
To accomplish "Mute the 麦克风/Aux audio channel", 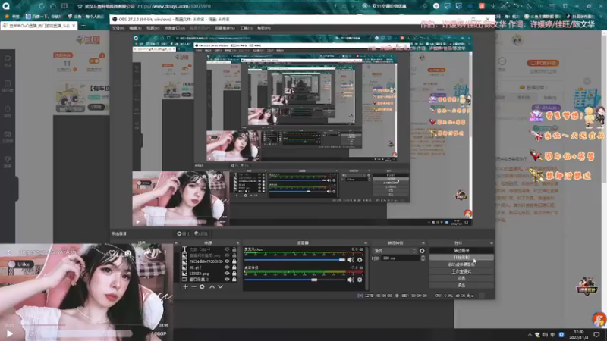I will (351, 260).
